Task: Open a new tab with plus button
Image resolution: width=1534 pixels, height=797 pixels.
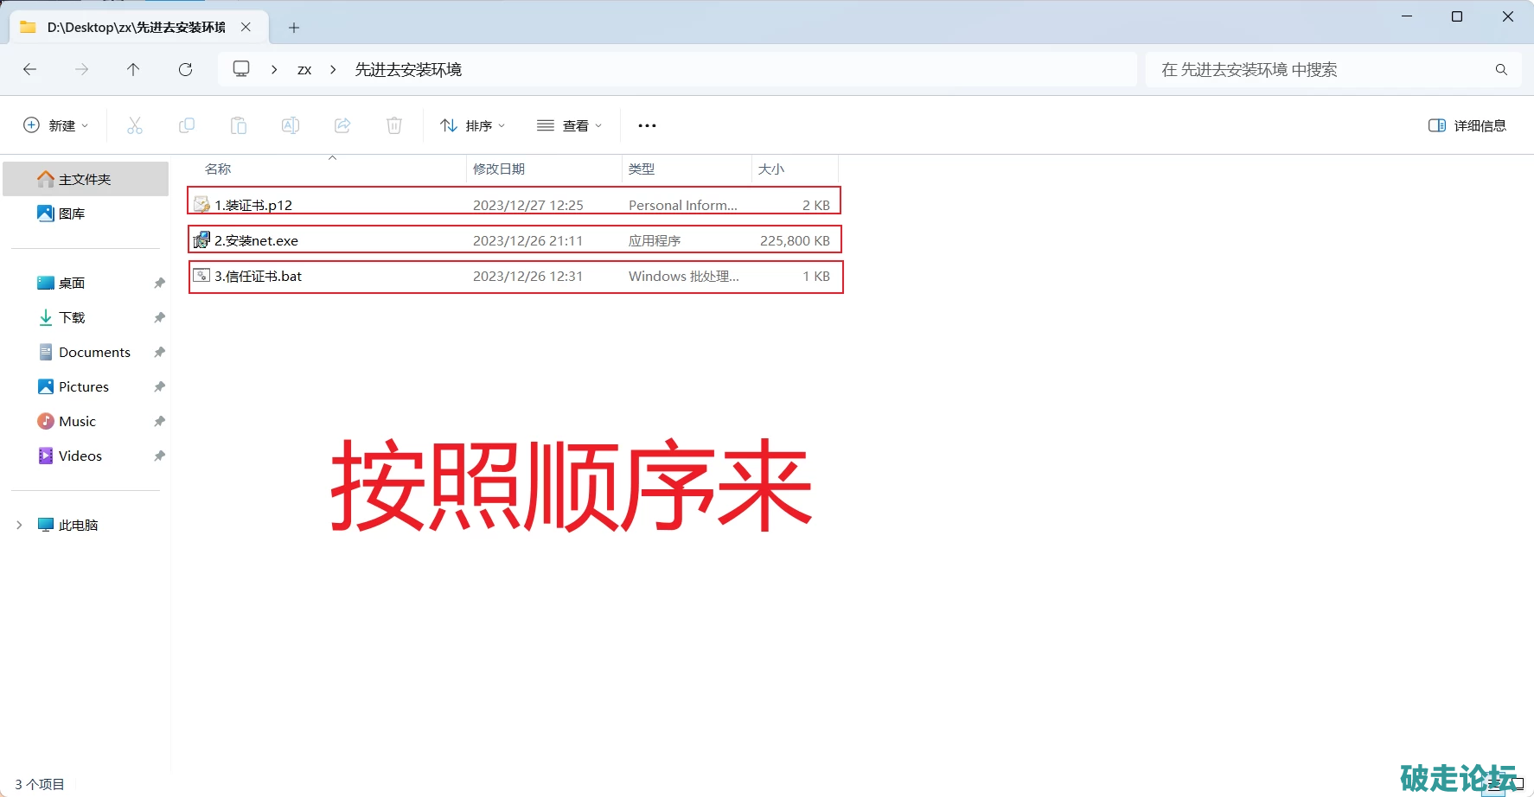Action: [294, 28]
